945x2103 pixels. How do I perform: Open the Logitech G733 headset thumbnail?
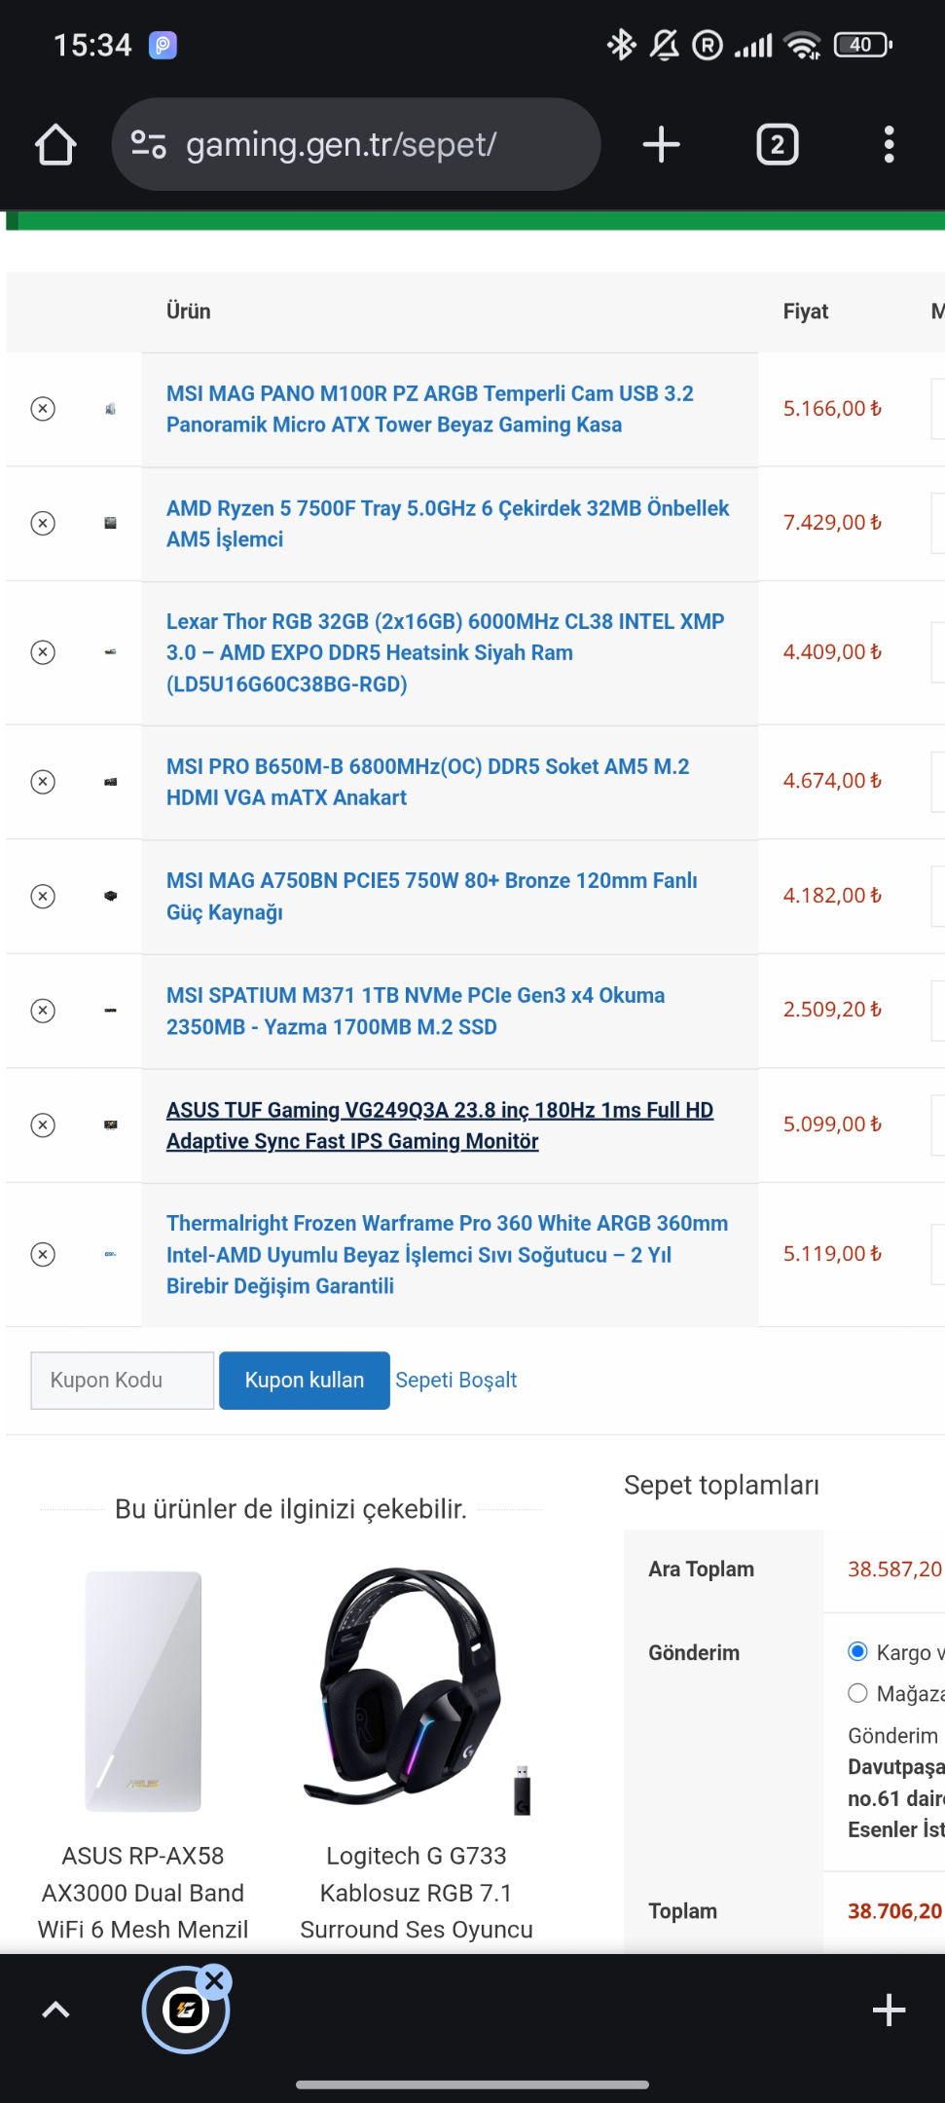tap(417, 1691)
